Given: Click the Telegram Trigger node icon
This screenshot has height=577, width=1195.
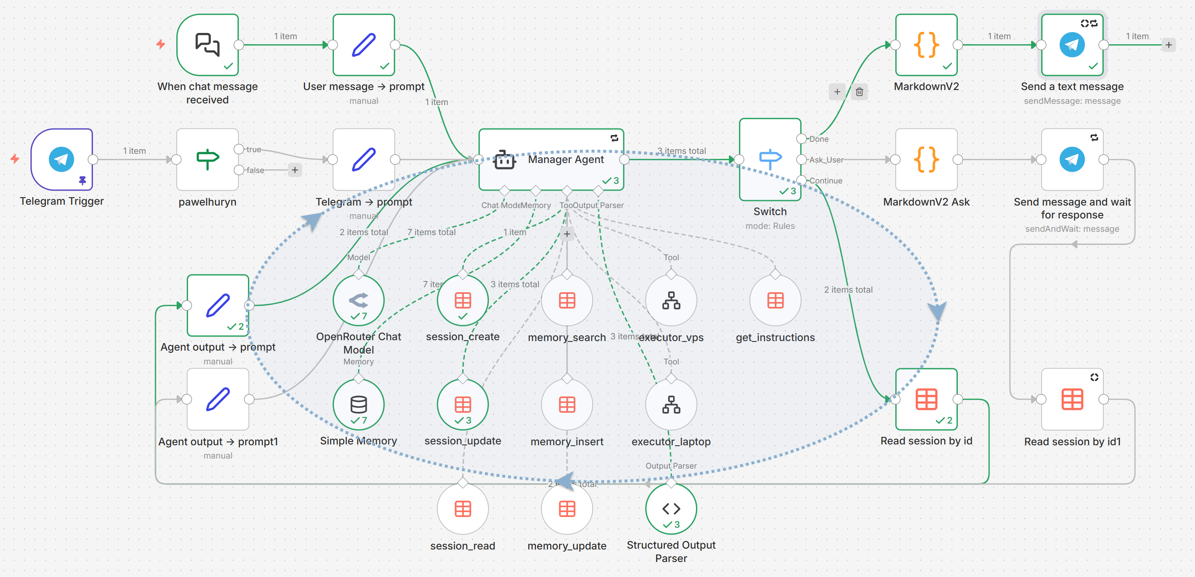Looking at the screenshot, I should 62,159.
